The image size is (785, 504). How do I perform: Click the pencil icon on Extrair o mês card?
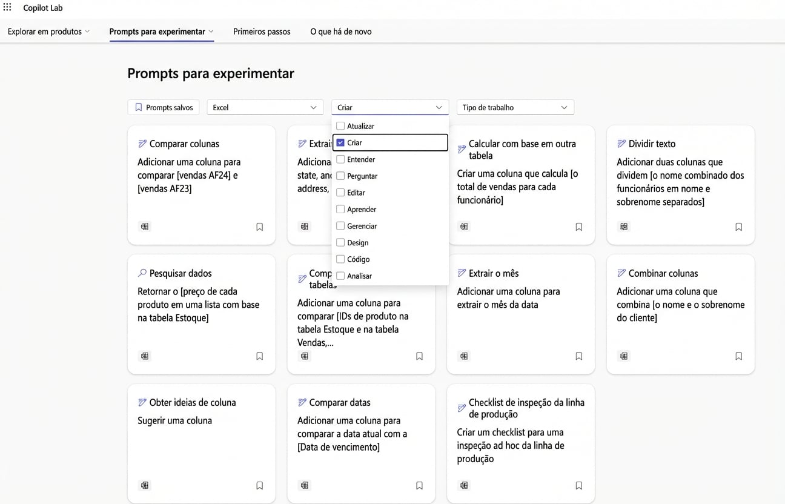pyautogui.click(x=460, y=273)
